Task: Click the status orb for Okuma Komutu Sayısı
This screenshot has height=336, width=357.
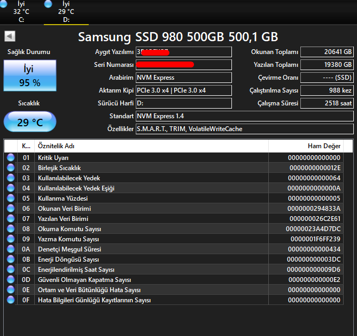Action: (11, 228)
